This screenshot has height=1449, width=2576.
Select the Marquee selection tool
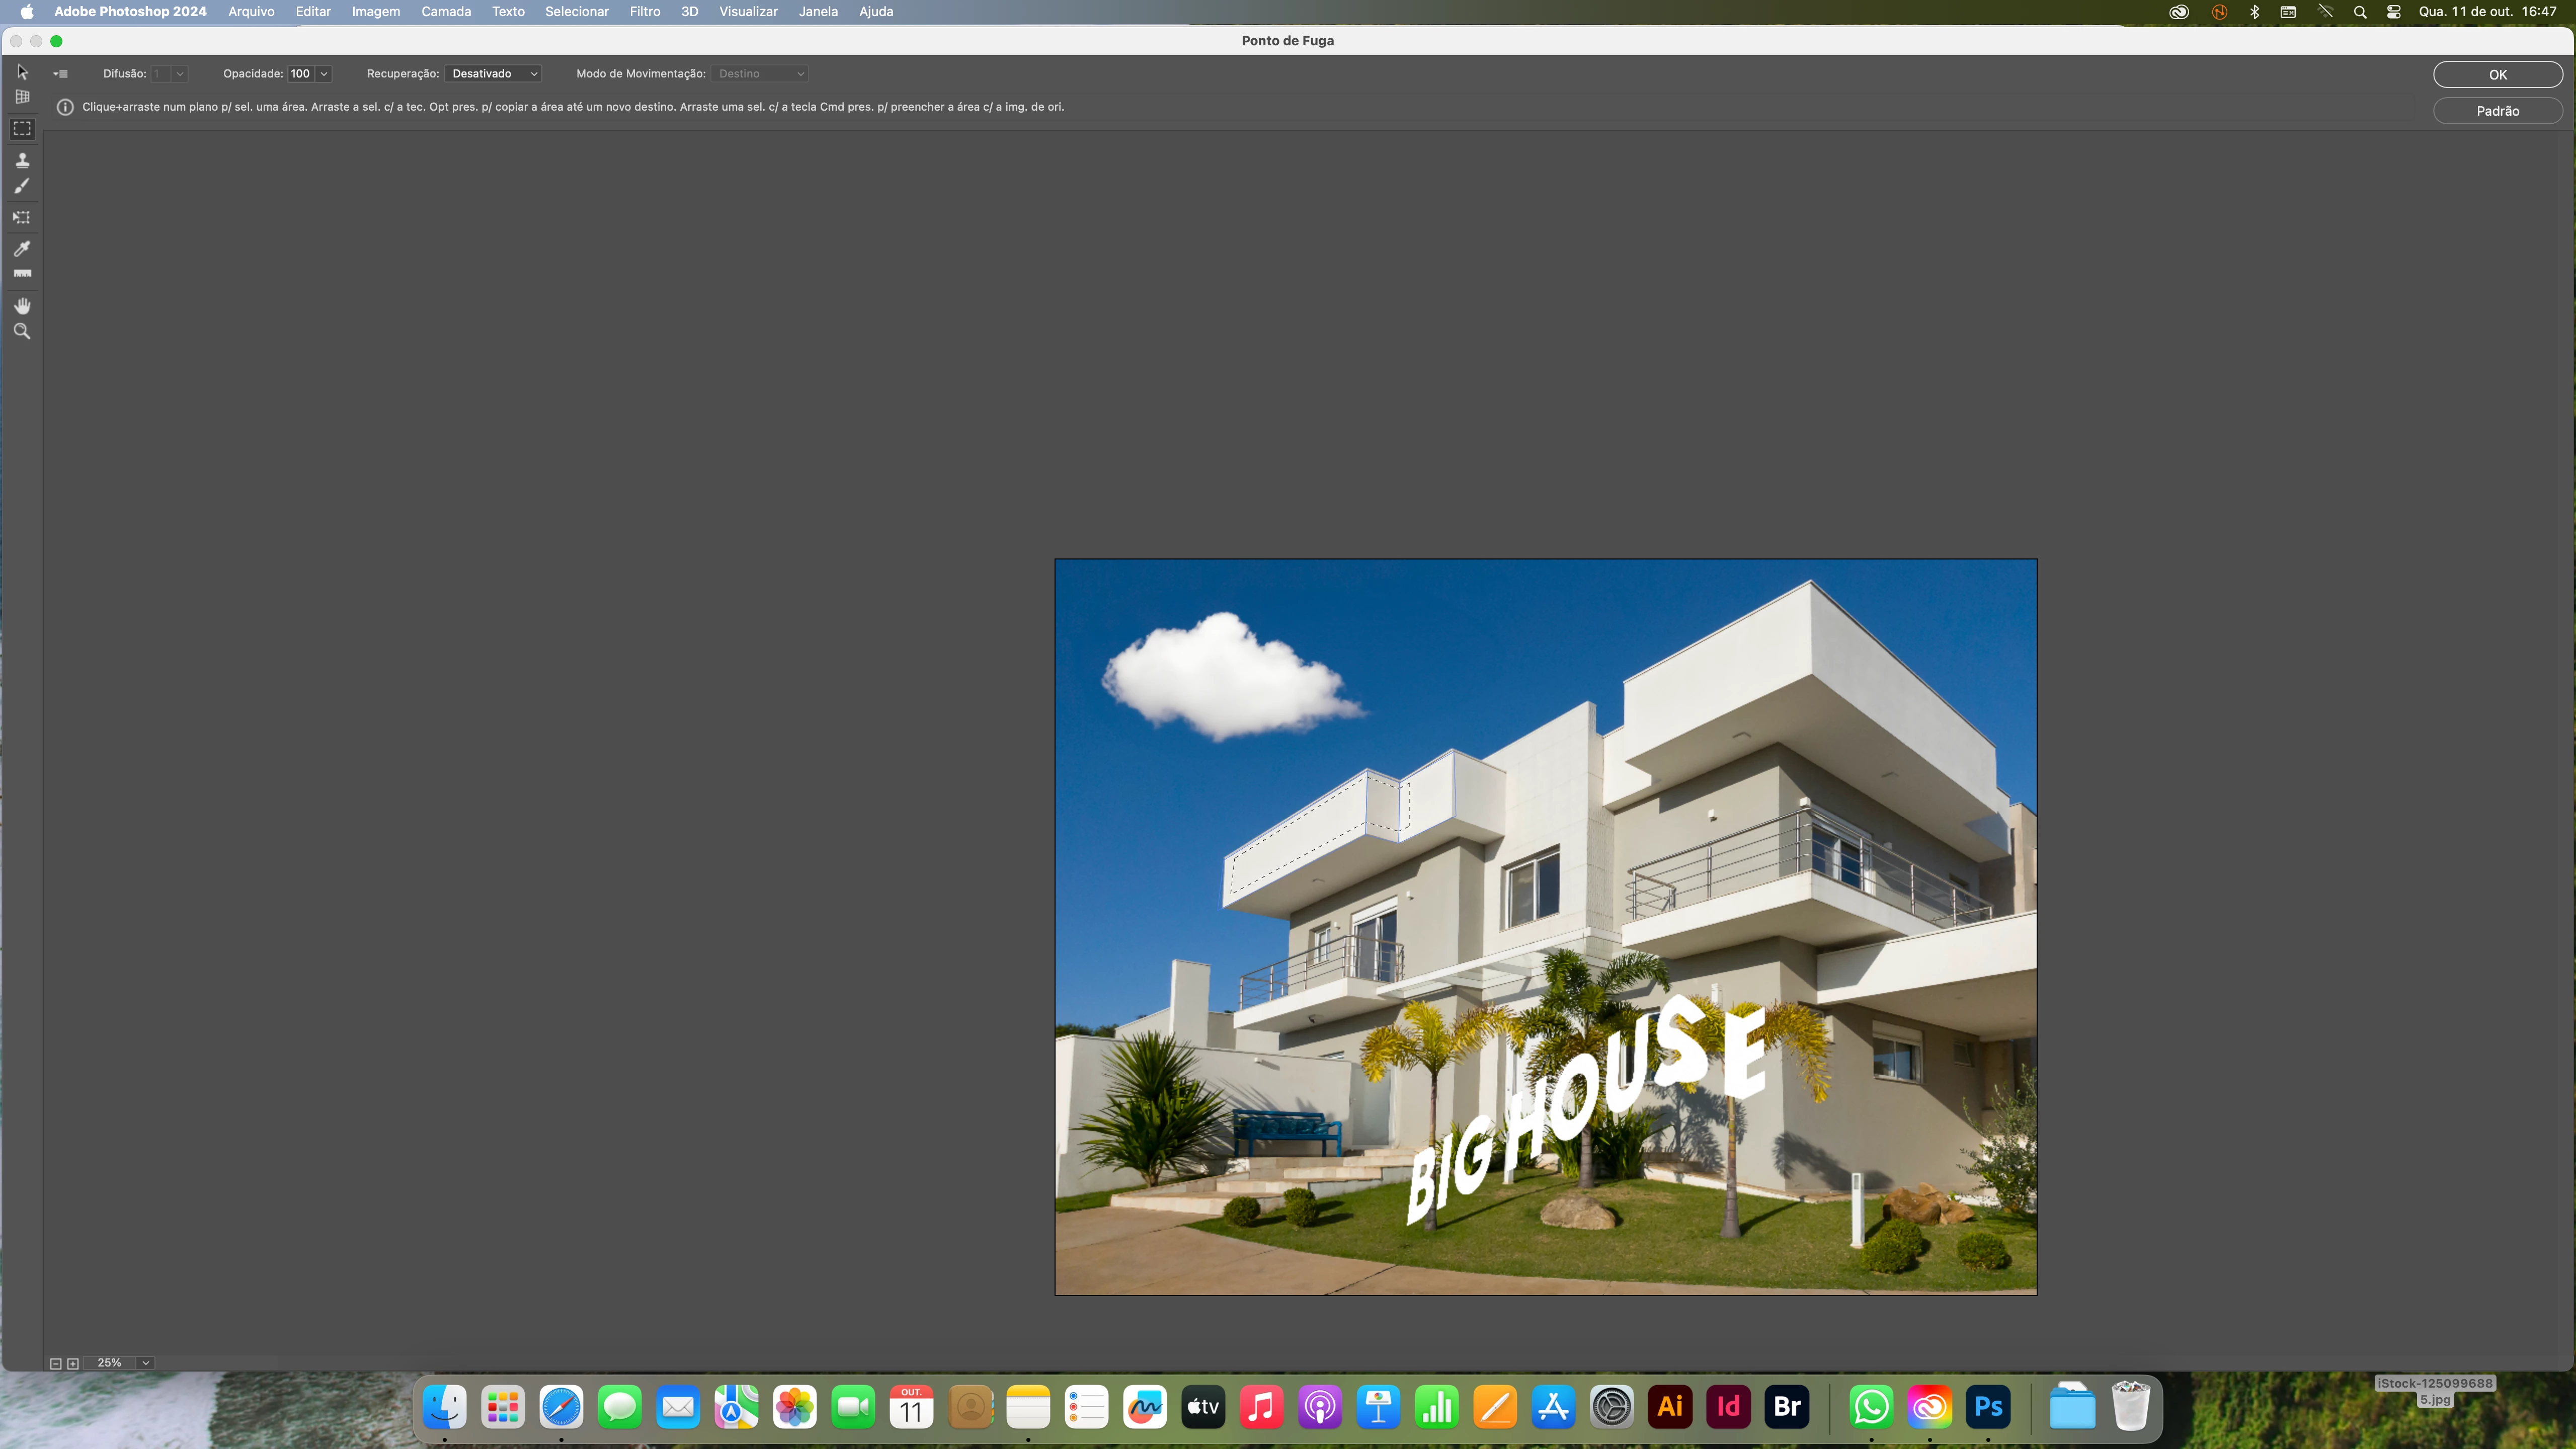[22, 129]
